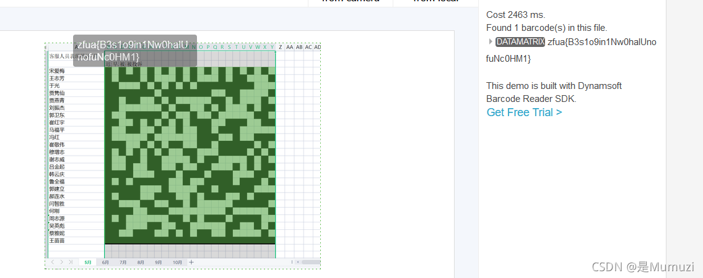Select column O header
This screenshot has height=278, width=703.
201,47
